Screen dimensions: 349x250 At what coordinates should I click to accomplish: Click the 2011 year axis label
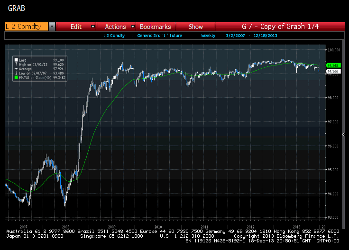point(204,227)
